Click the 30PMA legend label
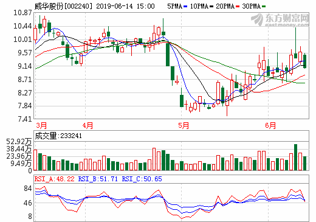 coord(251,7)
